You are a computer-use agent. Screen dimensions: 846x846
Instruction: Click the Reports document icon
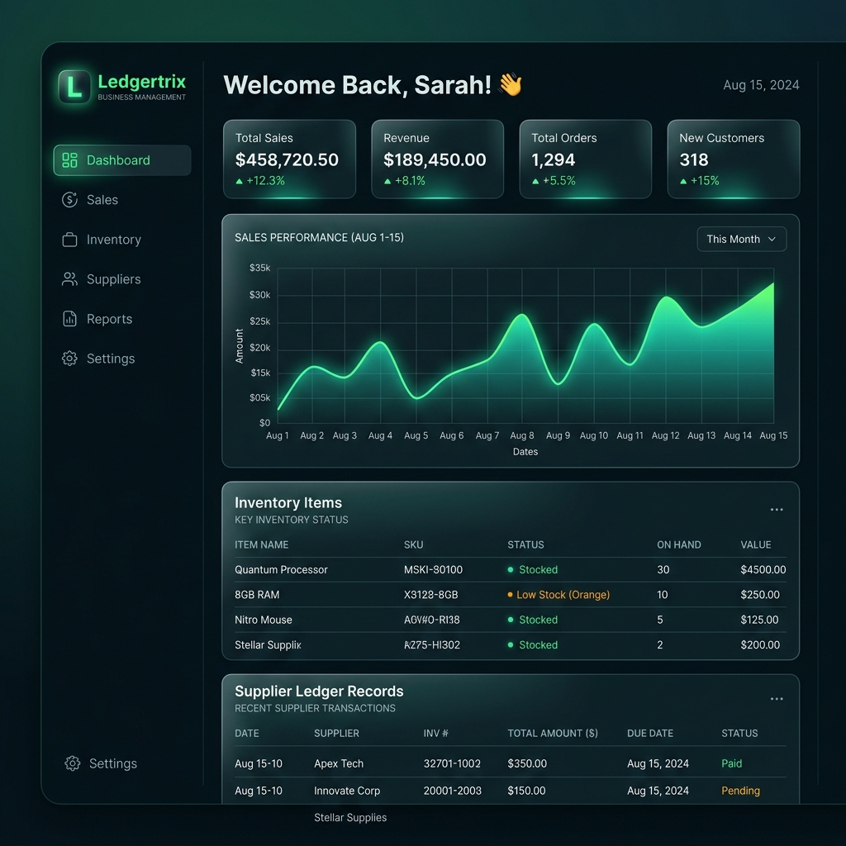pos(69,319)
